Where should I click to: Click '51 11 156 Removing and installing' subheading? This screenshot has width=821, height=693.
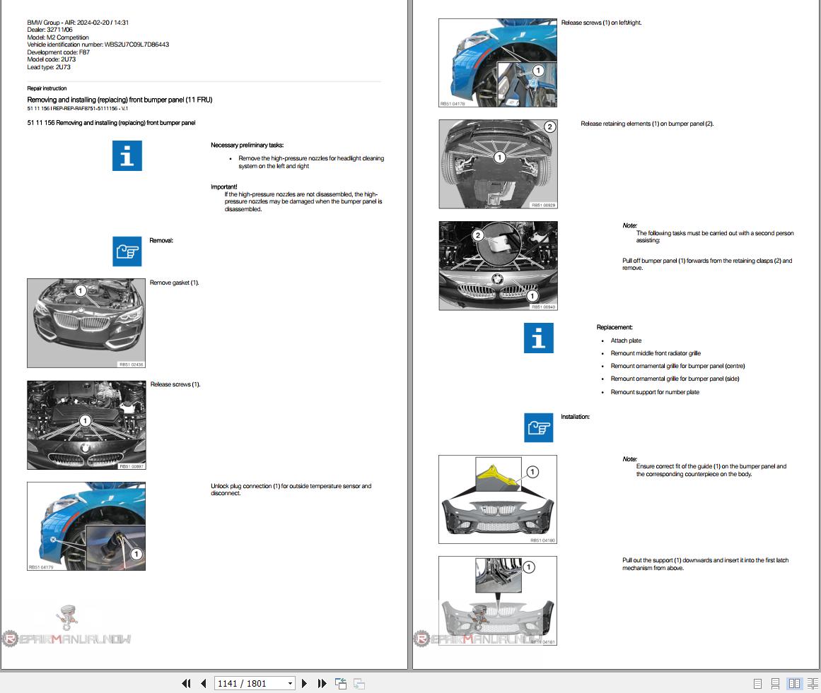111,123
